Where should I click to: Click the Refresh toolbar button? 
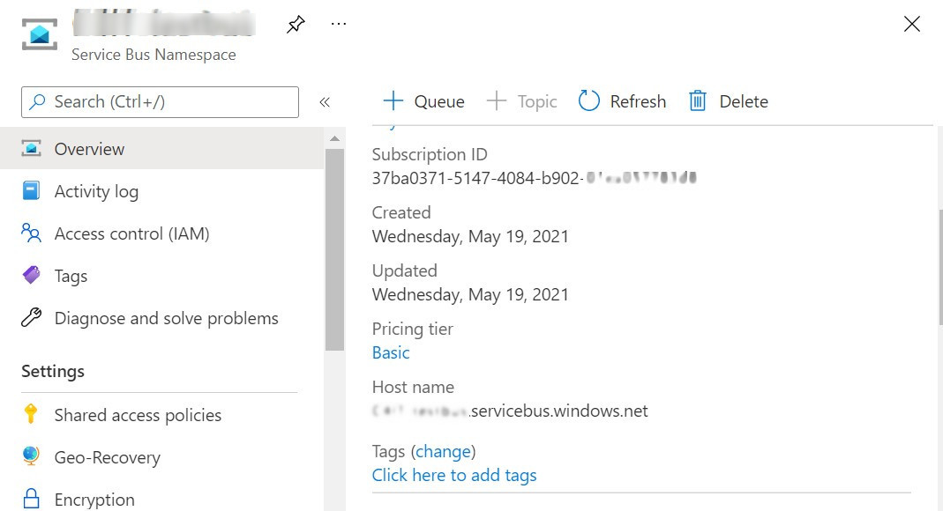[x=622, y=101]
